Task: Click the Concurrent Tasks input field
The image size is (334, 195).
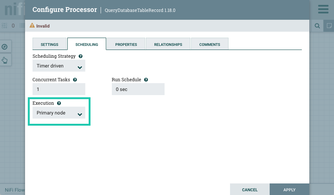Action: pos(59,89)
